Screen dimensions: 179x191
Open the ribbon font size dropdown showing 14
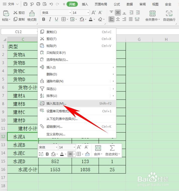[x=88, y=13]
